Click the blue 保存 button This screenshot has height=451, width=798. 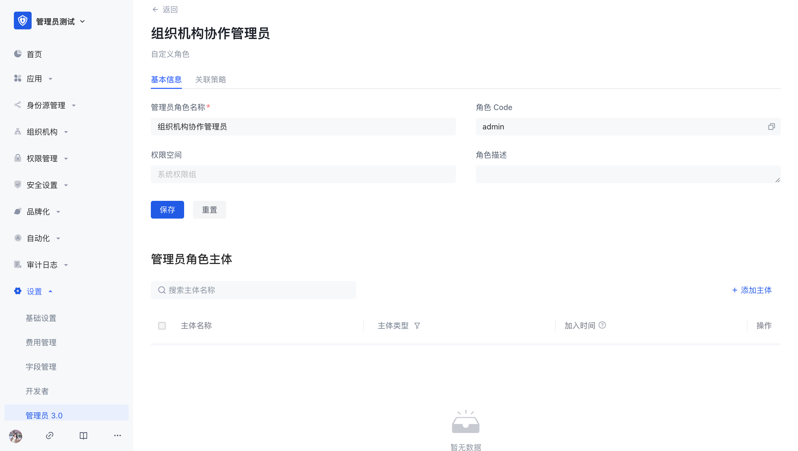coord(167,210)
